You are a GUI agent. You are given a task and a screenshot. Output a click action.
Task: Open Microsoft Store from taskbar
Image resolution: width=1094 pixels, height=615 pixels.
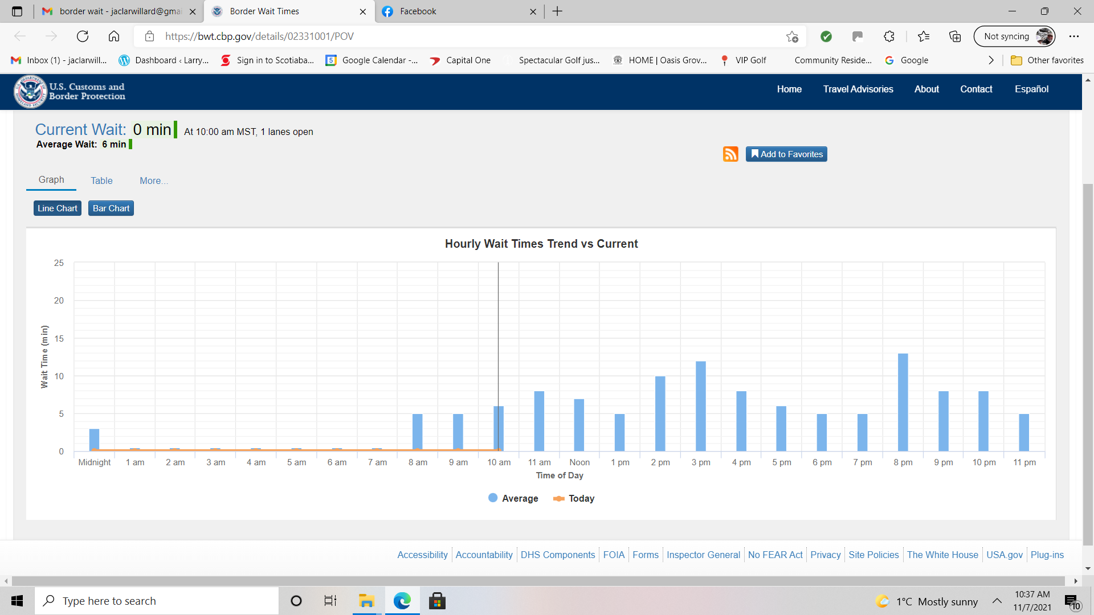(437, 601)
